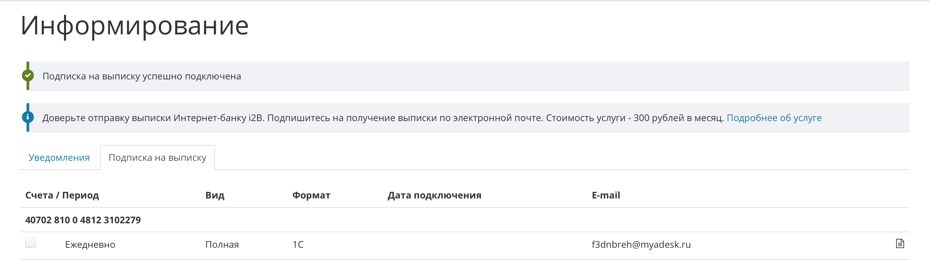Image resolution: width=930 pixels, height=260 pixels.
Task: Select the Подписка на выписку tab
Action: (157, 157)
